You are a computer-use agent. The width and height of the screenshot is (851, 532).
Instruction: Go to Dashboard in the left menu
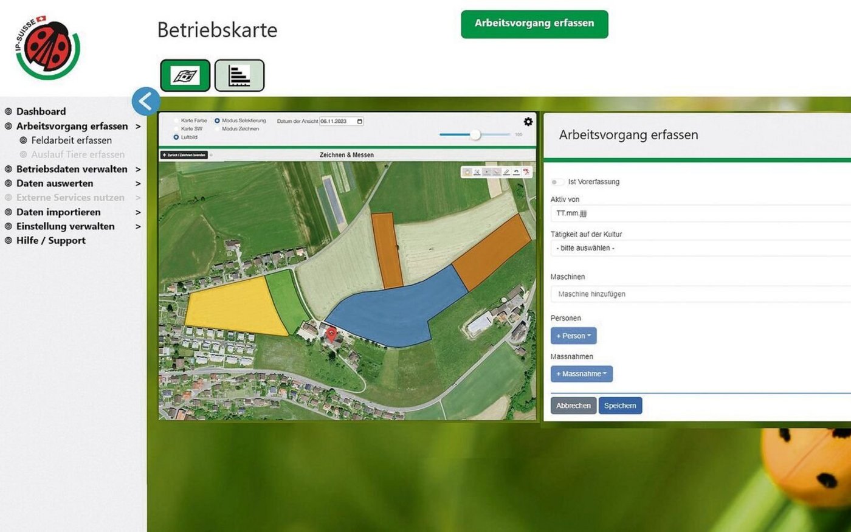[41, 111]
